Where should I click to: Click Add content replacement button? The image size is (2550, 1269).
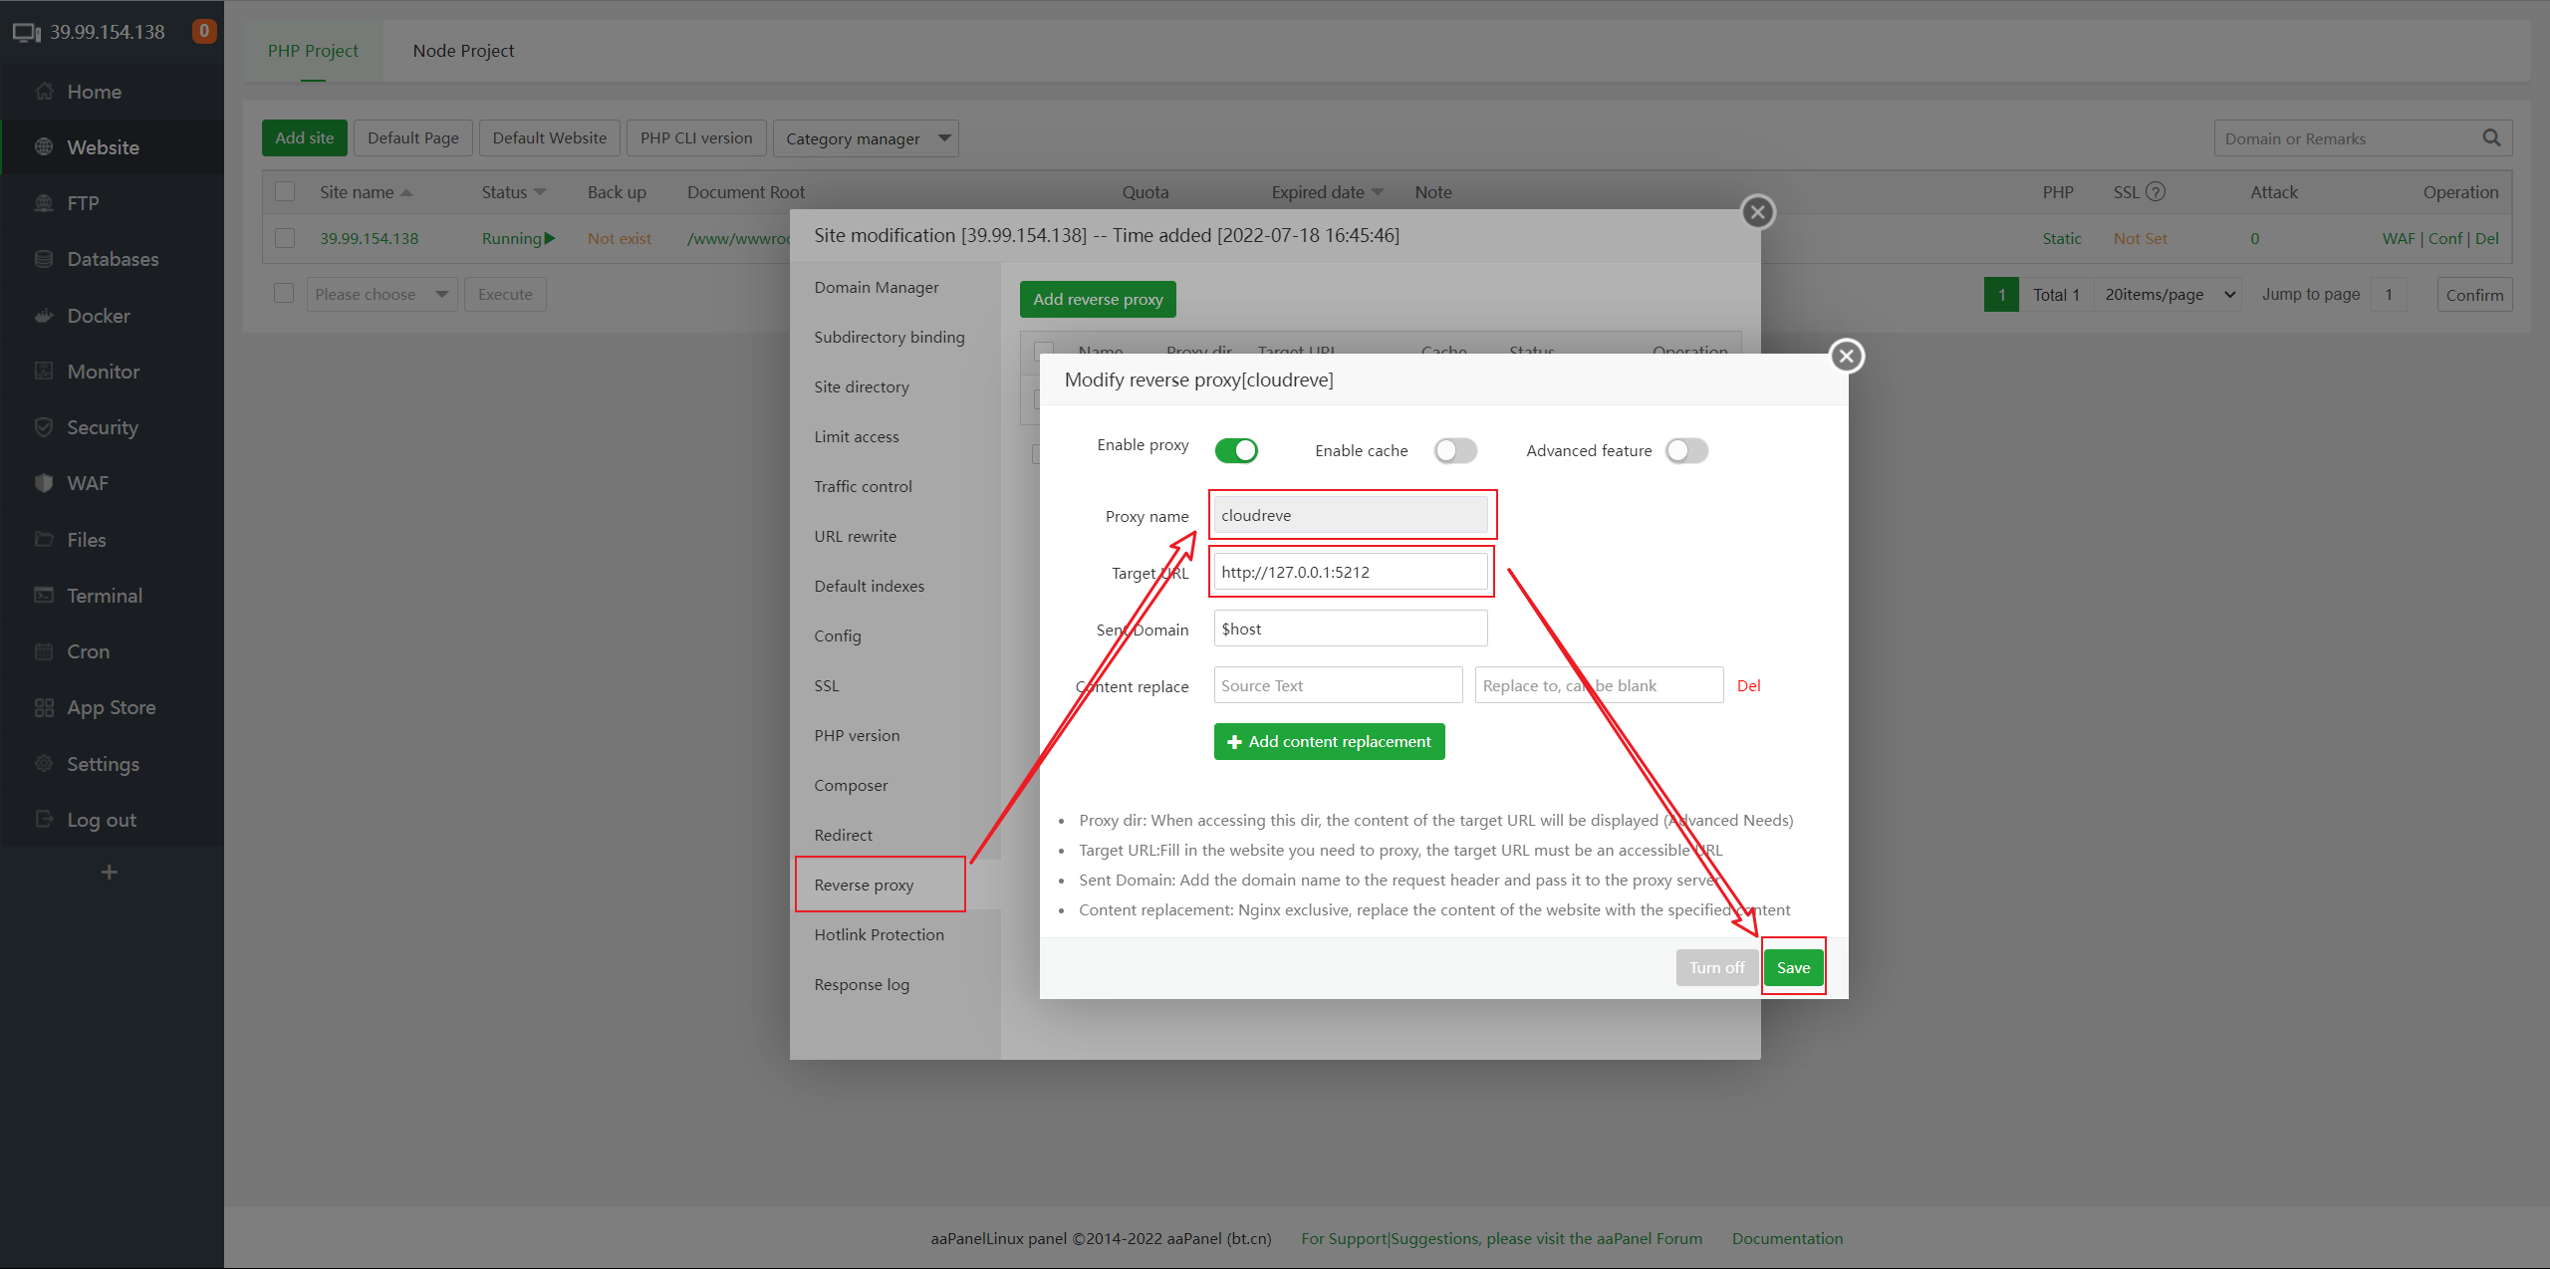(x=1329, y=741)
